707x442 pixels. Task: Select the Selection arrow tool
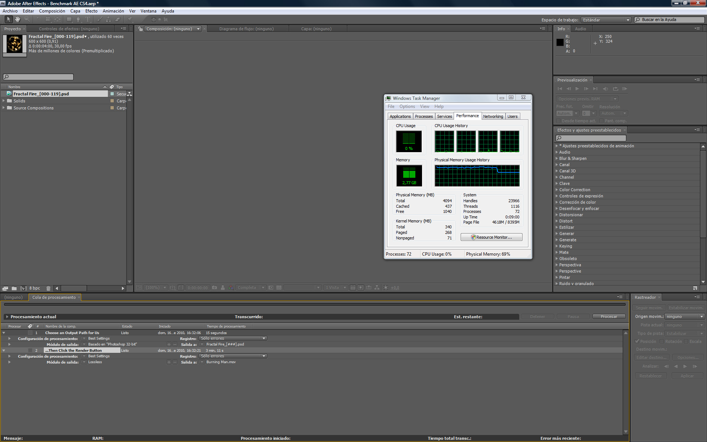(8, 20)
